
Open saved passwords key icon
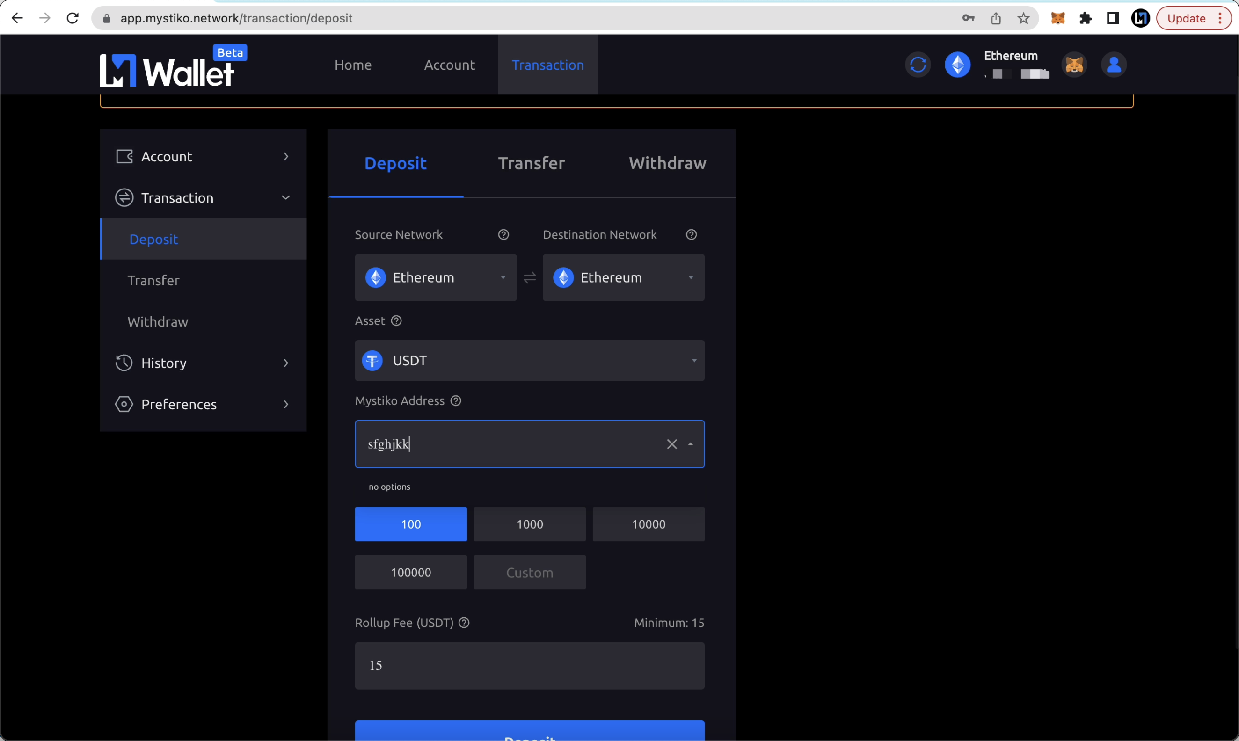point(969,18)
